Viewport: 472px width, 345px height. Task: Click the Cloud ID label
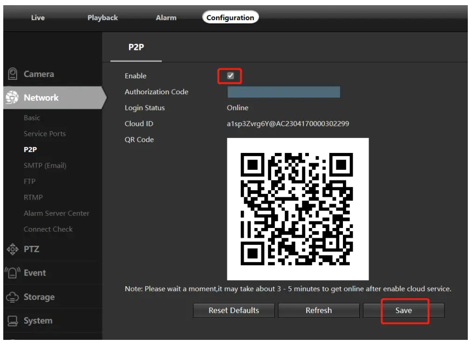[x=139, y=124]
